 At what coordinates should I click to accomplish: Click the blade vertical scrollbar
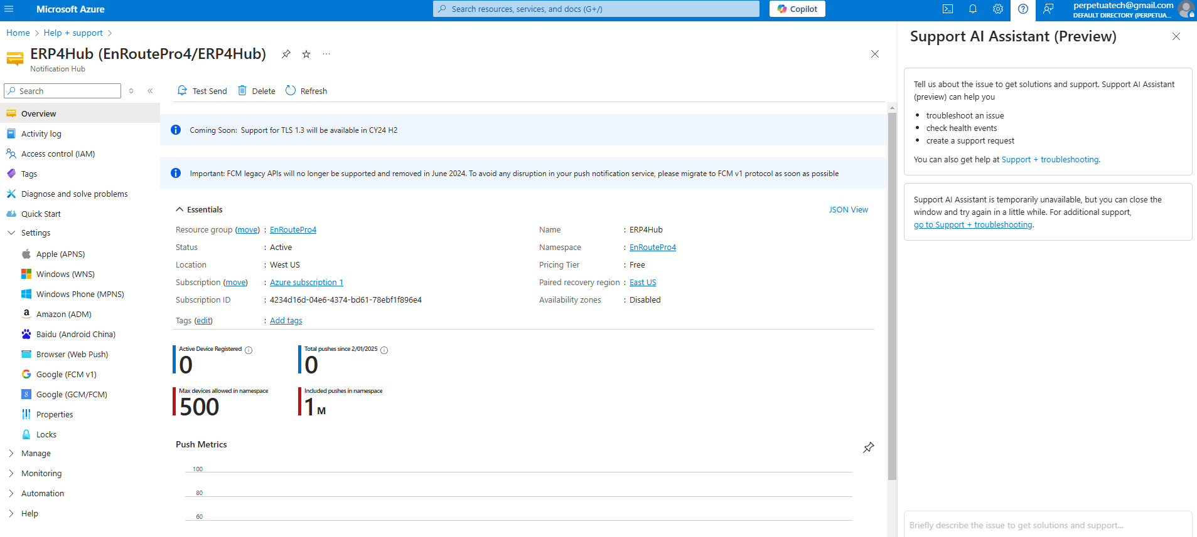pos(892,296)
